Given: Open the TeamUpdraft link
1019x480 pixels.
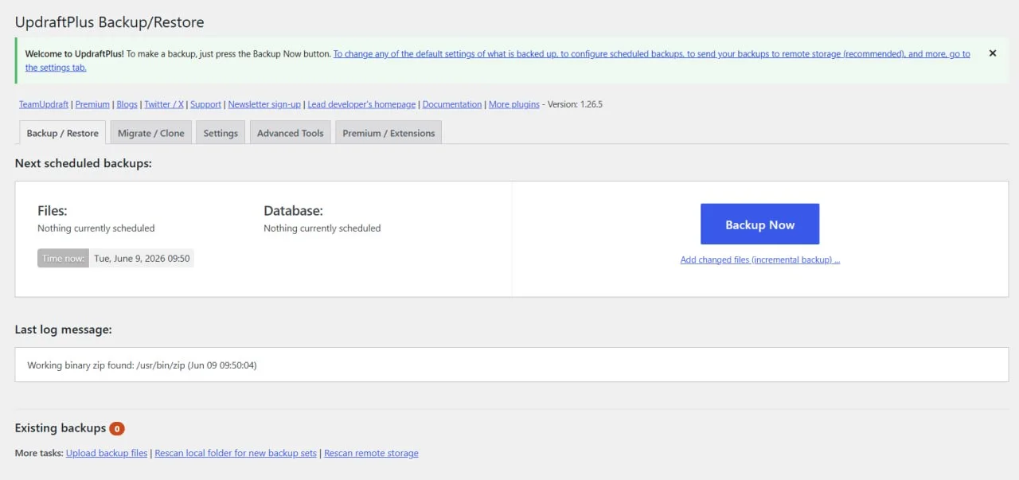Looking at the screenshot, I should click(44, 104).
